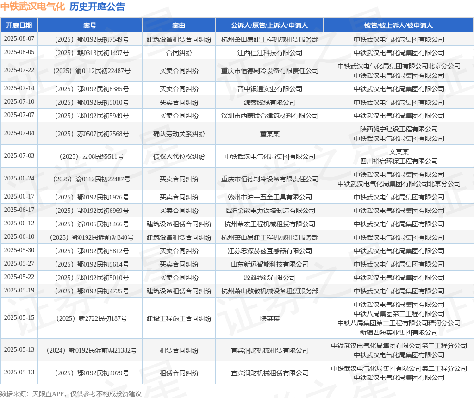Click cause 建设工程施工合同纠纷
This screenshot has width=474, height=398.
(x=179, y=318)
